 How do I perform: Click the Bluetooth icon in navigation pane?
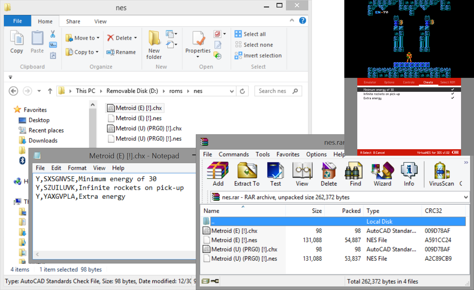coord(22,160)
